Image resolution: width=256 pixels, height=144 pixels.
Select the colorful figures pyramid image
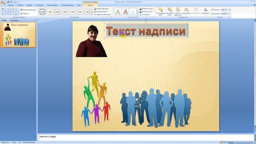pyautogui.click(x=96, y=99)
